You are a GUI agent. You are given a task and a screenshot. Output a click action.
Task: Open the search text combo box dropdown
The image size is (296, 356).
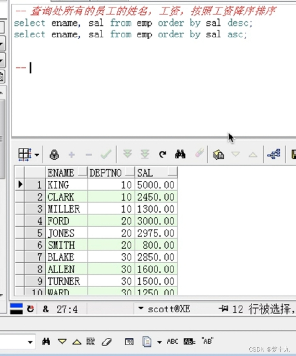[30, 342]
